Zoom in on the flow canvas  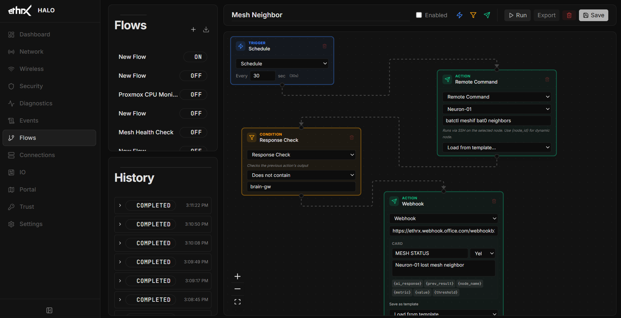(x=238, y=276)
